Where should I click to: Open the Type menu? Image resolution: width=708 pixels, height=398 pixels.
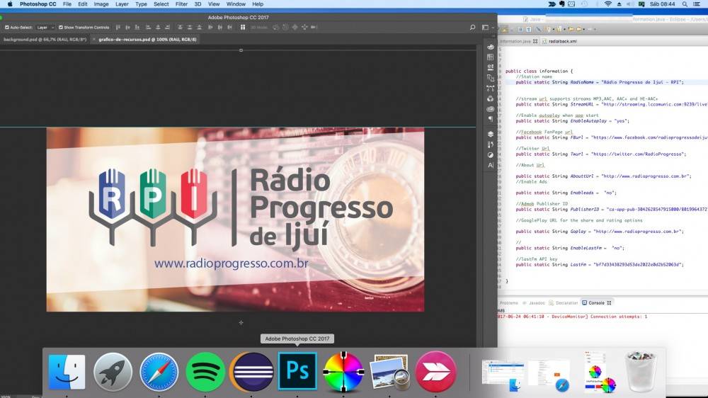point(141,4)
